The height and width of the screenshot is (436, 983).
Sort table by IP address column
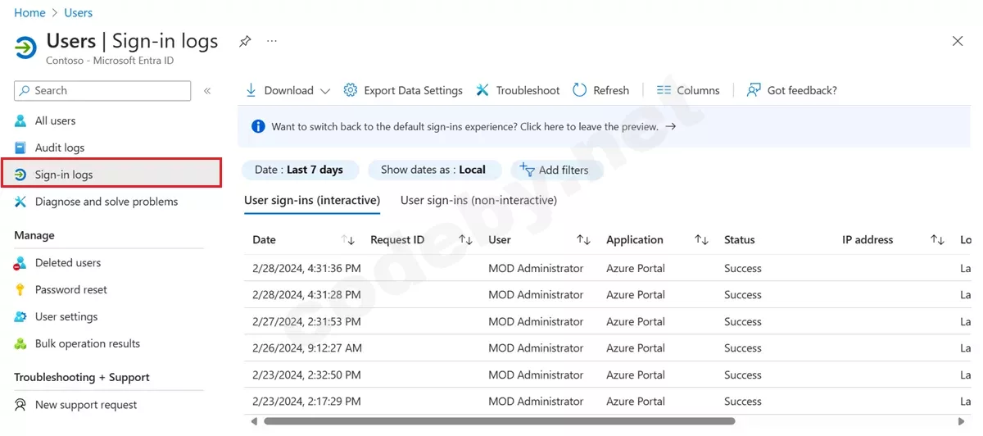(x=937, y=240)
